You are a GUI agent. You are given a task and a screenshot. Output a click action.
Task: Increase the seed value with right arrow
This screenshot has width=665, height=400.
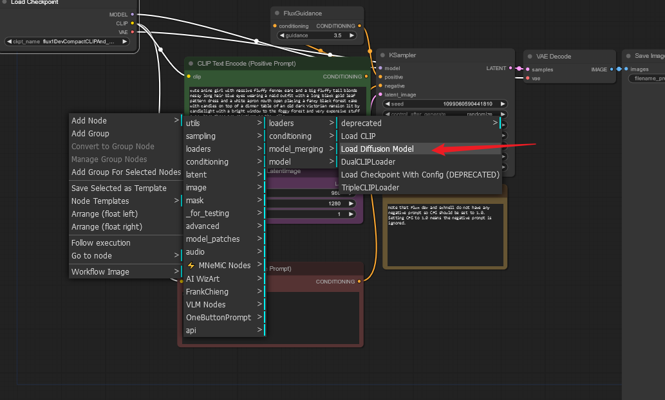tap(503, 104)
